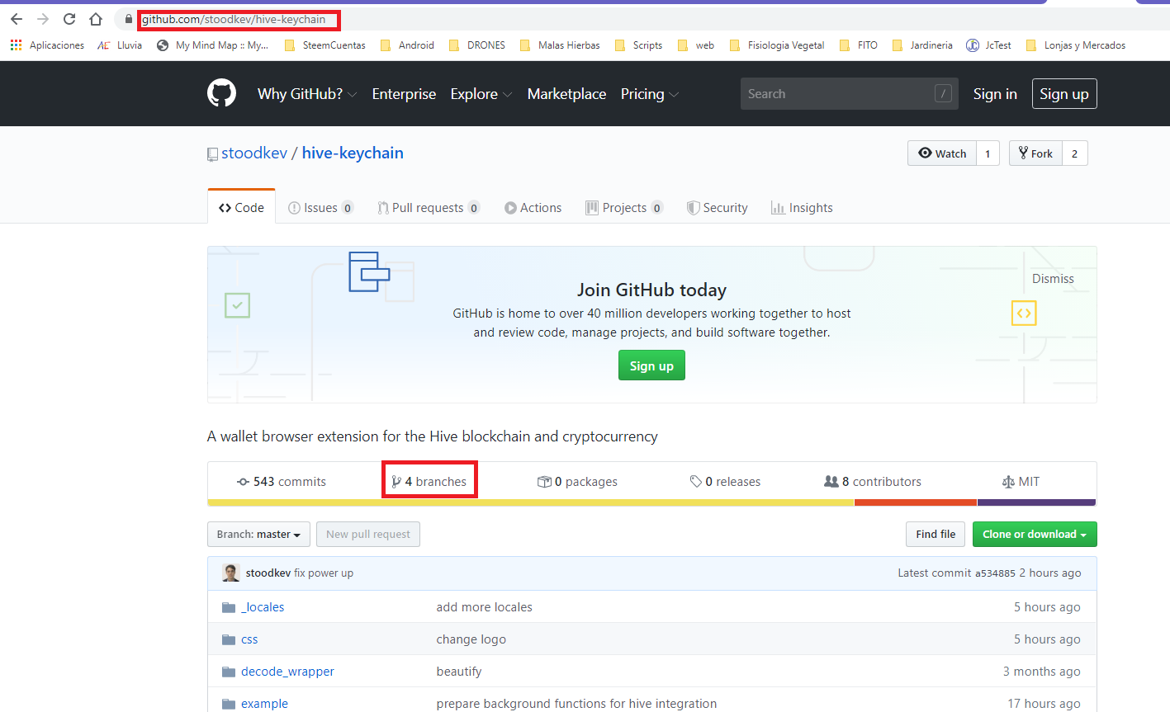The height and width of the screenshot is (712, 1170).
Task: Switch to the Actions tab
Action: coord(533,208)
